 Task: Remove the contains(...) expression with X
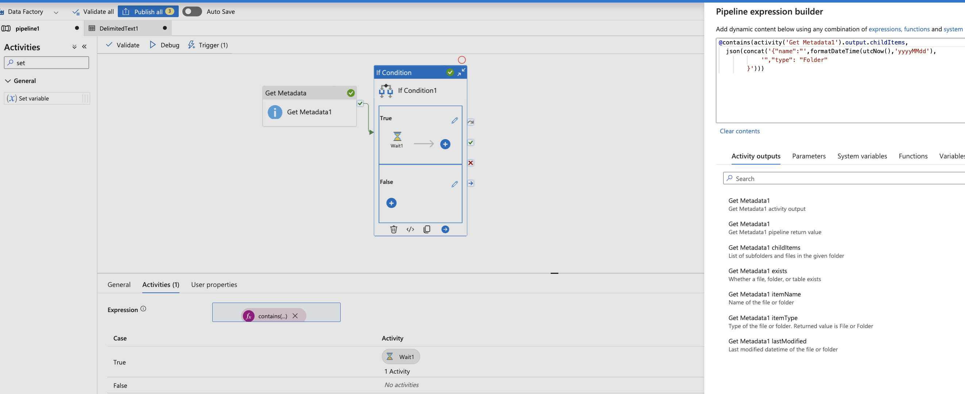point(295,316)
